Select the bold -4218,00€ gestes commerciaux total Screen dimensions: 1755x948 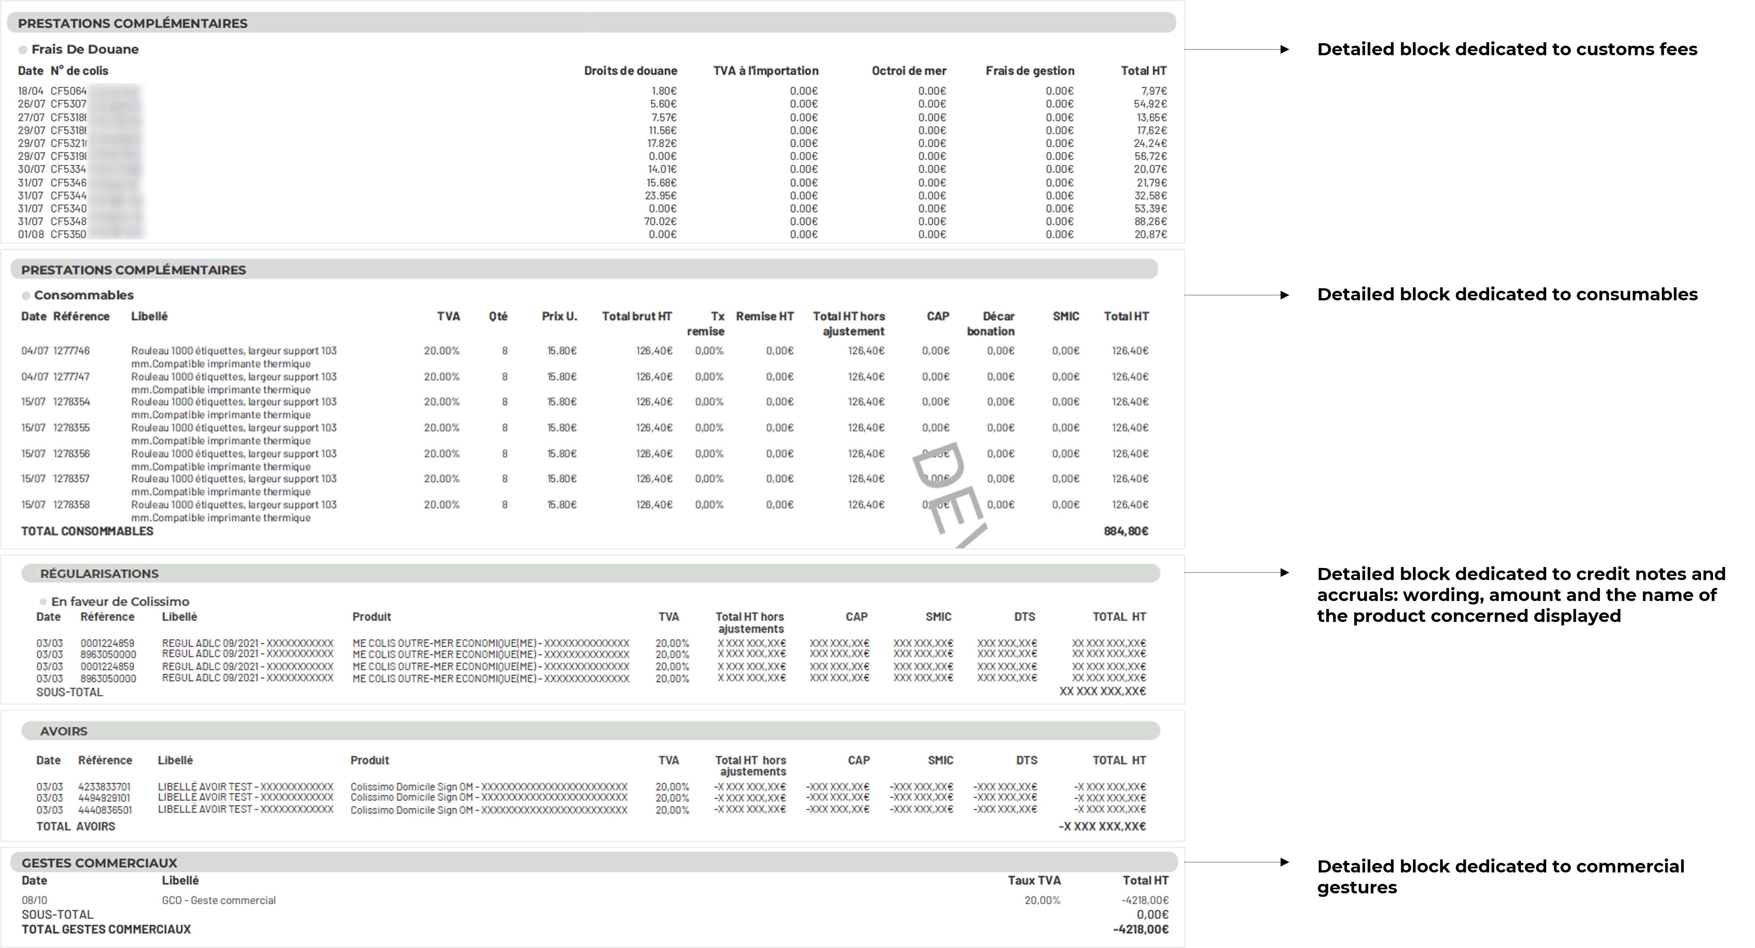(1141, 929)
